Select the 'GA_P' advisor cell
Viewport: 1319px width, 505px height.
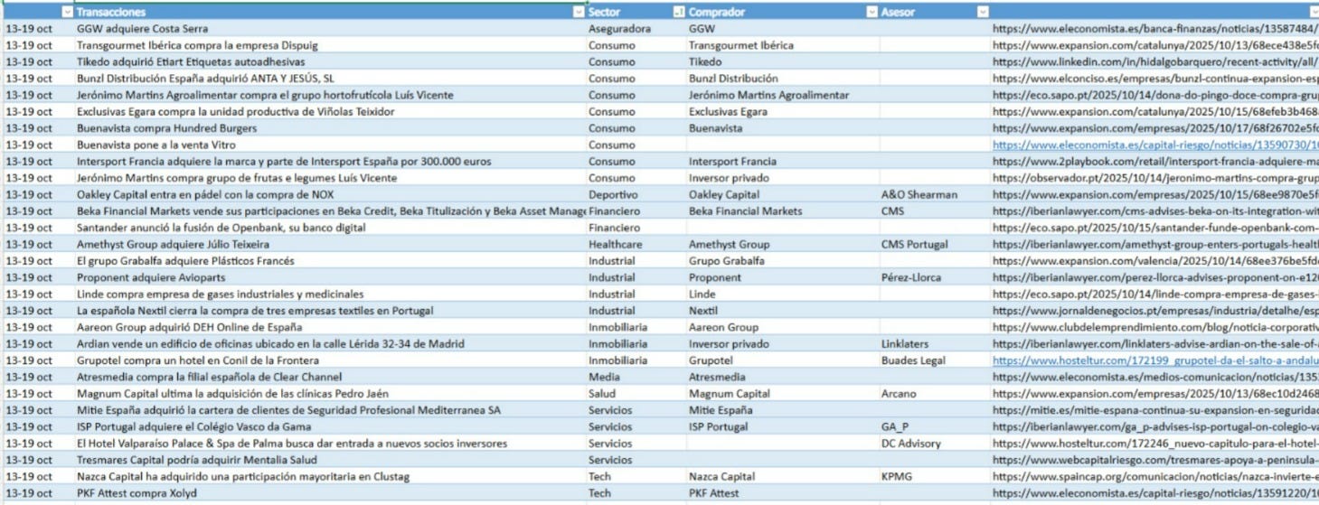click(x=934, y=427)
